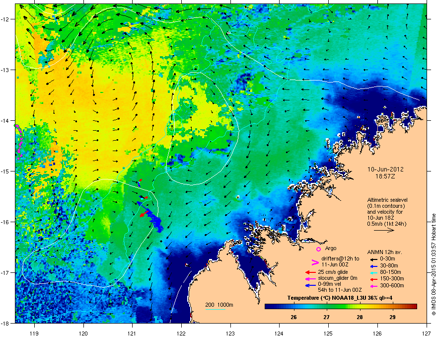
Task: Click the '200 1000m' isobath label
Action: (x=219, y=305)
